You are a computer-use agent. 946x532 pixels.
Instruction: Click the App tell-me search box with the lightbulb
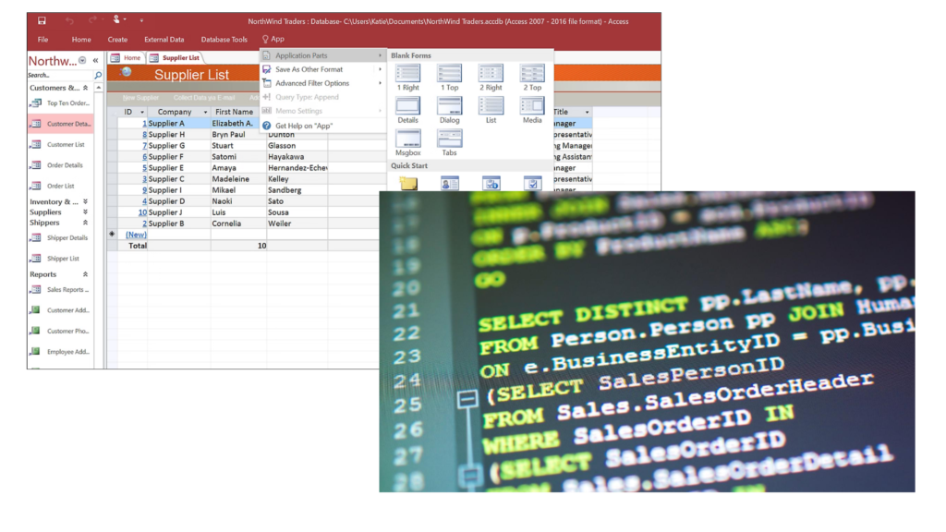tap(273, 39)
